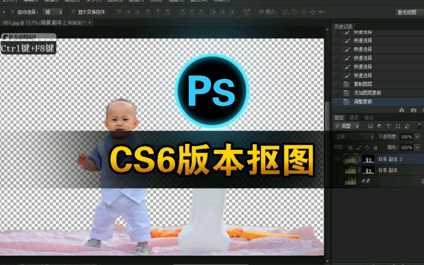The width and height of the screenshot is (424, 265).
Task: Open the tool preset picker arrow
Action: tap(4, 12)
